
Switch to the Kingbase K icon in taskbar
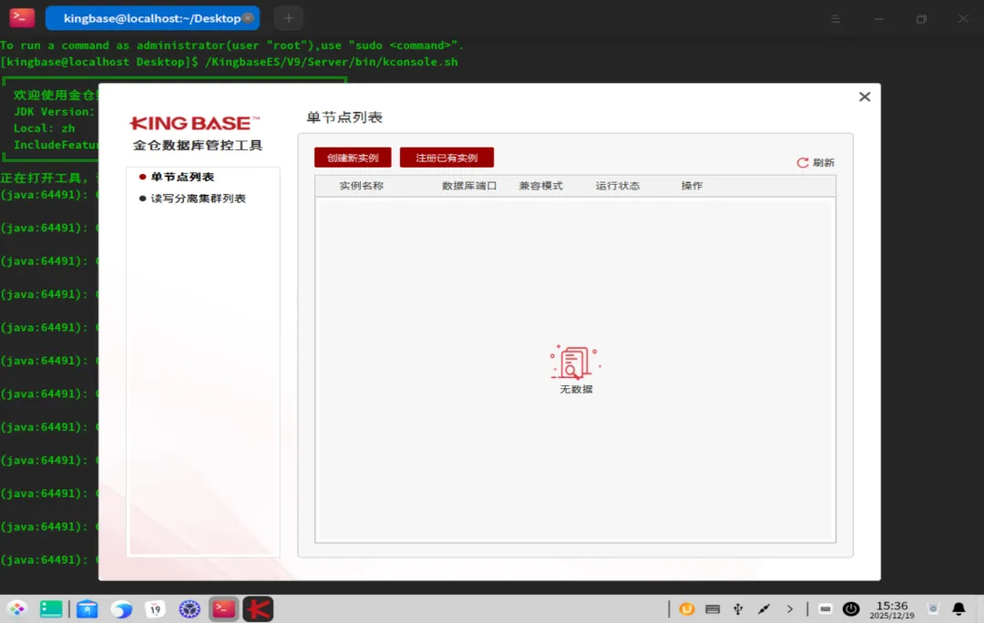pos(258,608)
